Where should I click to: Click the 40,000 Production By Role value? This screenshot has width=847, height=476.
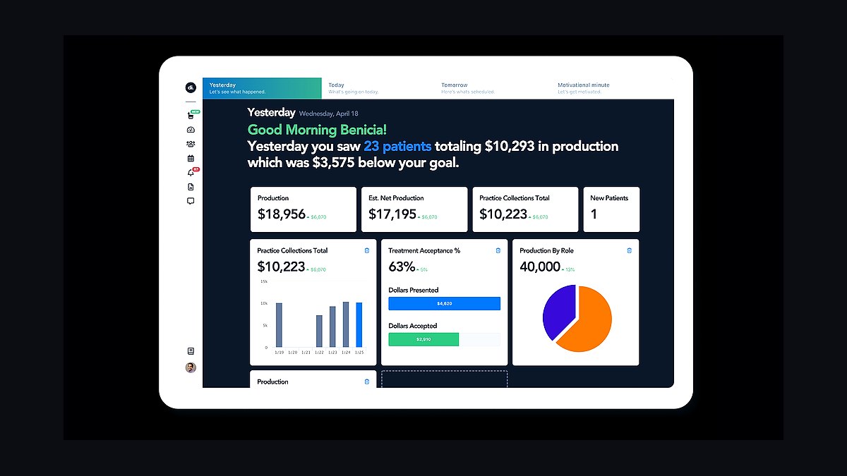pyautogui.click(x=540, y=267)
